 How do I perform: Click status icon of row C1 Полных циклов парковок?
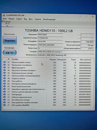coord(4,92)
